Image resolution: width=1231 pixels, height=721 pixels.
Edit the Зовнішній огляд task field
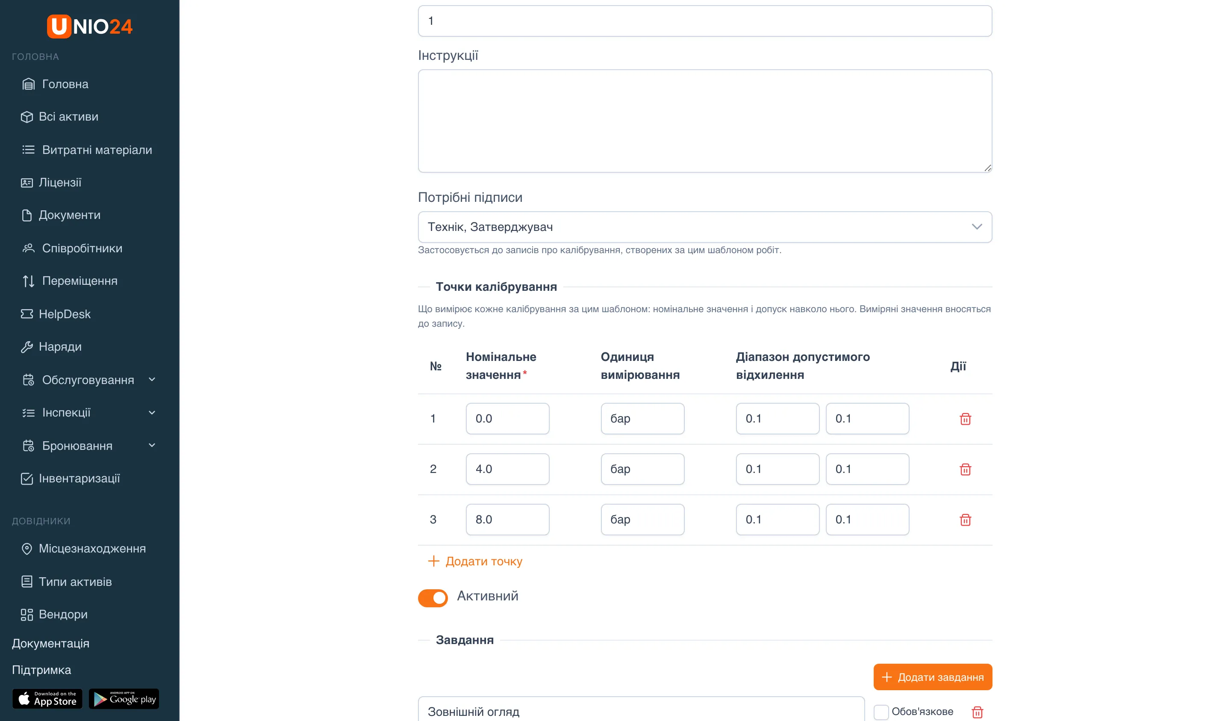click(x=642, y=709)
